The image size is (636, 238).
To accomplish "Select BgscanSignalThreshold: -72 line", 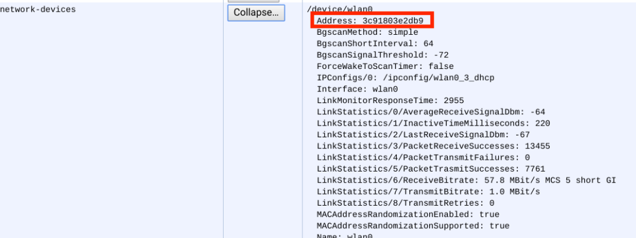I will (383, 55).
